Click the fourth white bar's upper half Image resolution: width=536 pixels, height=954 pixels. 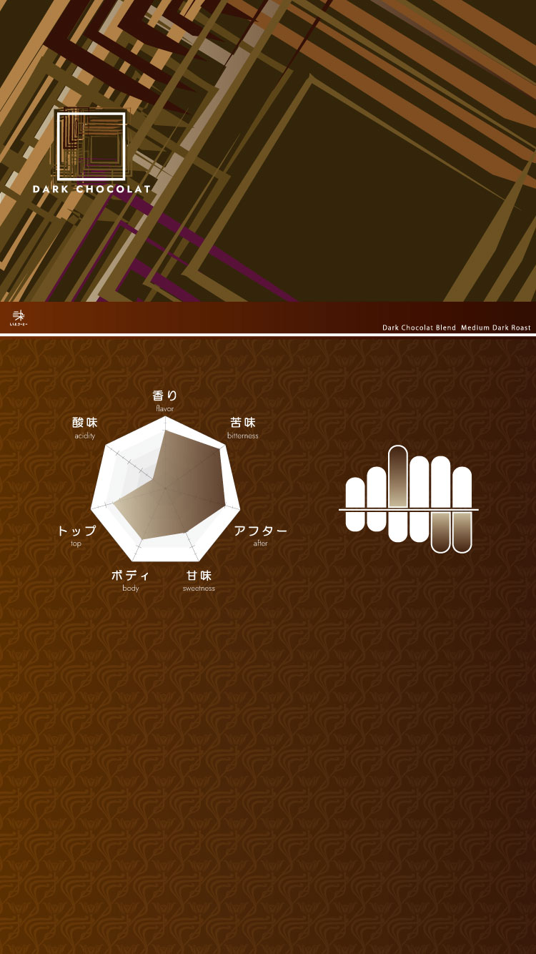pyautogui.click(x=420, y=483)
